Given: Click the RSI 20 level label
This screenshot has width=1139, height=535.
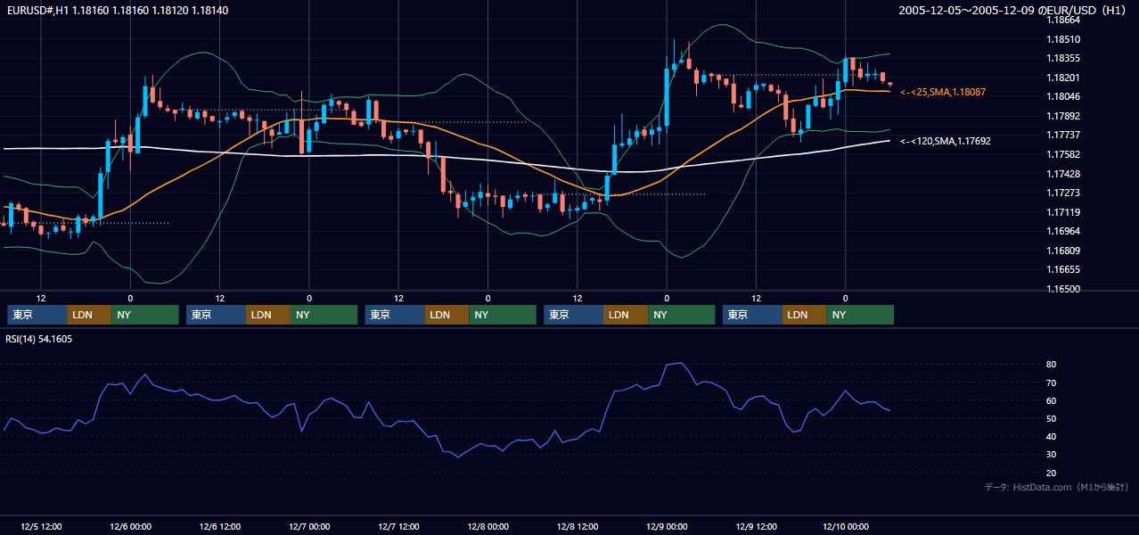Looking at the screenshot, I should [1052, 473].
